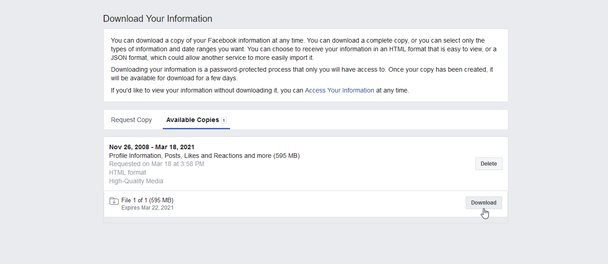Click the High-Quality Media label

point(136,181)
